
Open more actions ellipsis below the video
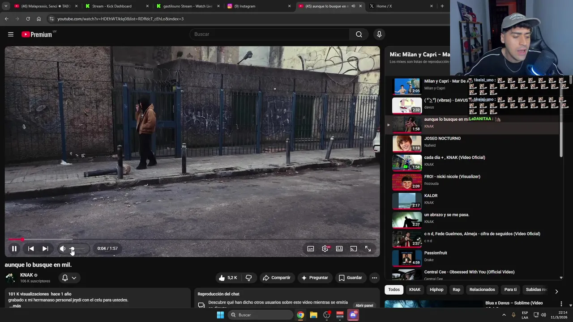coord(374,278)
